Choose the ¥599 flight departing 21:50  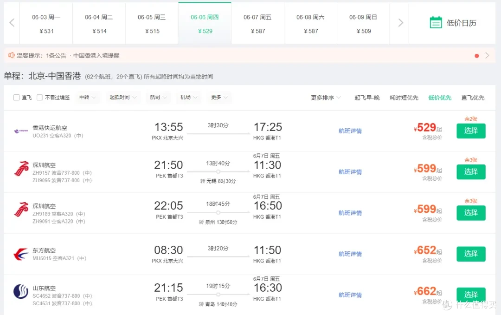point(471,172)
